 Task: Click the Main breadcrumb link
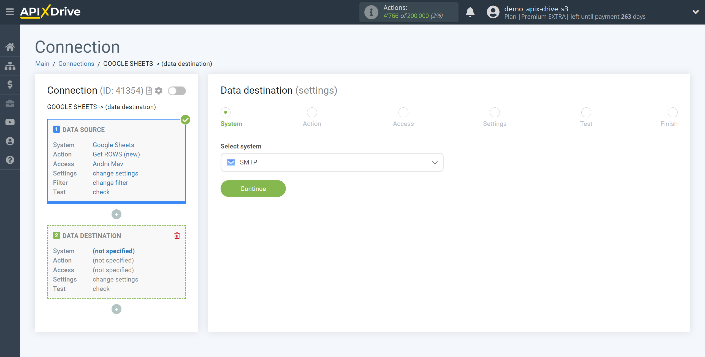coord(42,63)
